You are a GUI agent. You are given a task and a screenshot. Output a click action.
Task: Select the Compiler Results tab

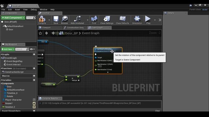coord(50,98)
